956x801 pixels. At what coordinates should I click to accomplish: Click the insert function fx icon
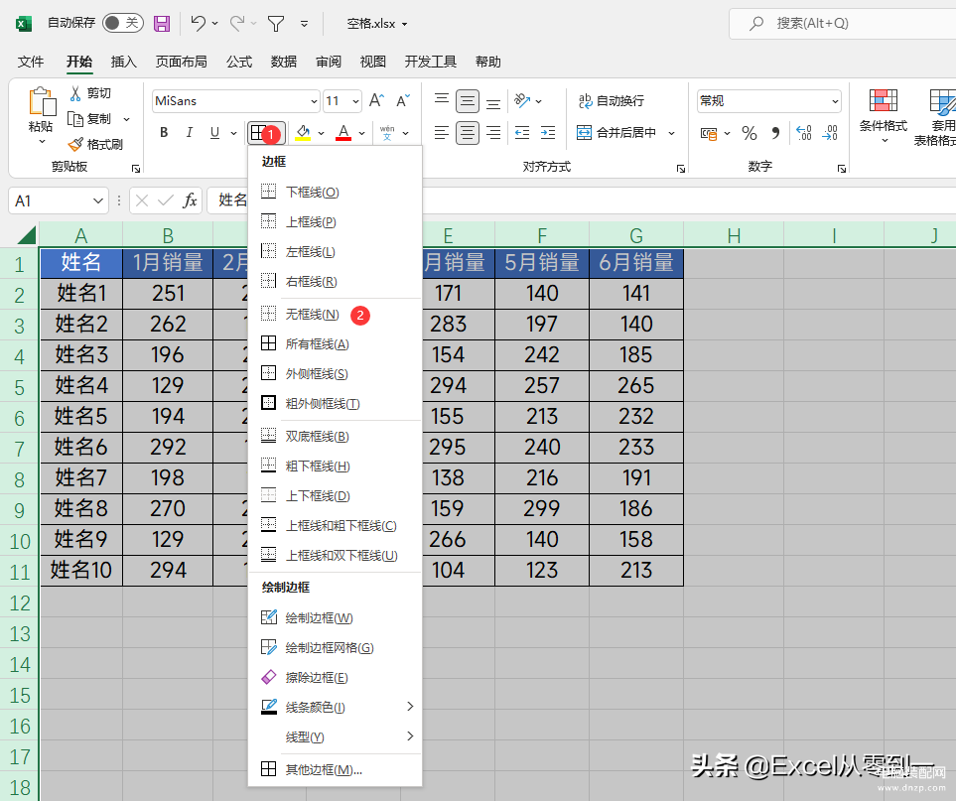click(191, 200)
